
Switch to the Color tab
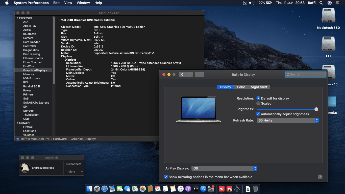(241, 87)
